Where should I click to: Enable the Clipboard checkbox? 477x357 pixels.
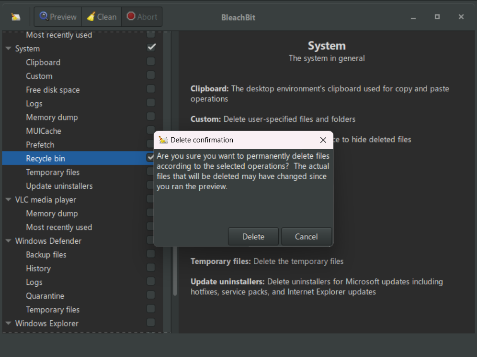pyautogui.click(x=151, y=61)
